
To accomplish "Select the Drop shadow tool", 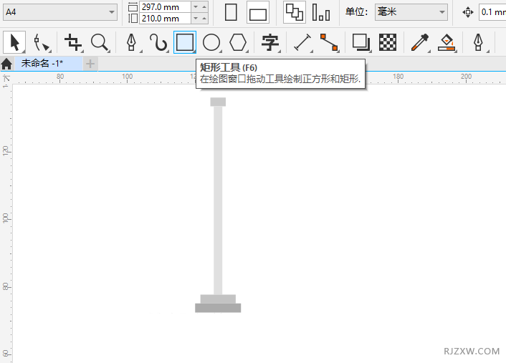I will click(361, 42).
